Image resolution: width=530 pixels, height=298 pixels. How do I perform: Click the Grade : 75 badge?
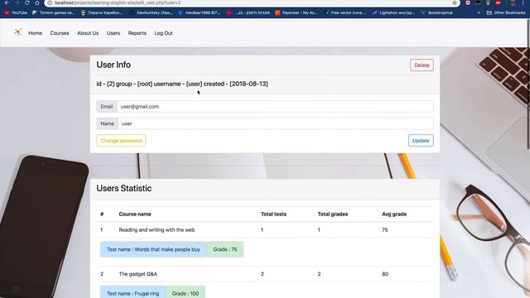(225, 249)
